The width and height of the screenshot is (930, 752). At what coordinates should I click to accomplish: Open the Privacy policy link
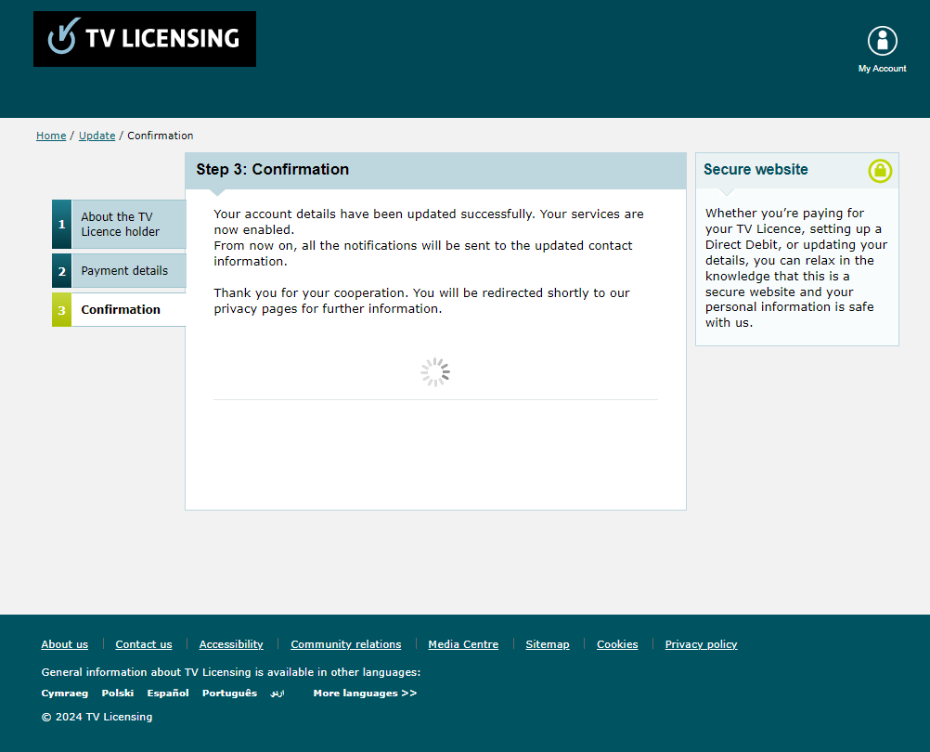coord(701,644)
